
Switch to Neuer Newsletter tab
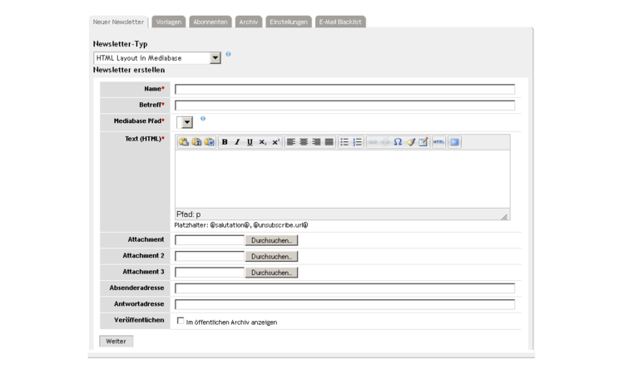tap(118, 22)
